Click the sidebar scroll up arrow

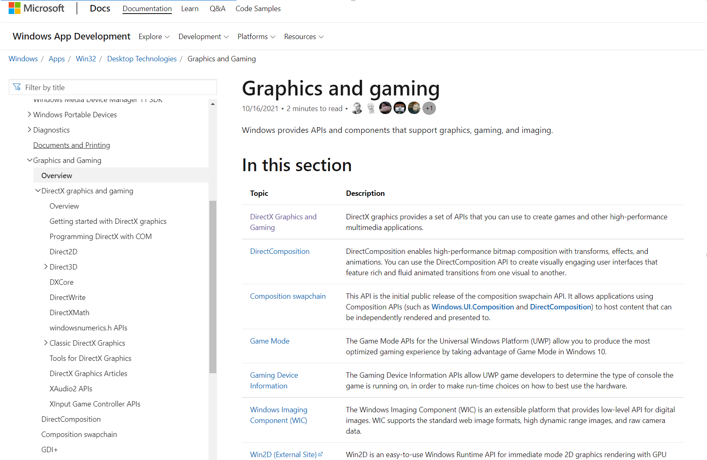tap(213, 104)
